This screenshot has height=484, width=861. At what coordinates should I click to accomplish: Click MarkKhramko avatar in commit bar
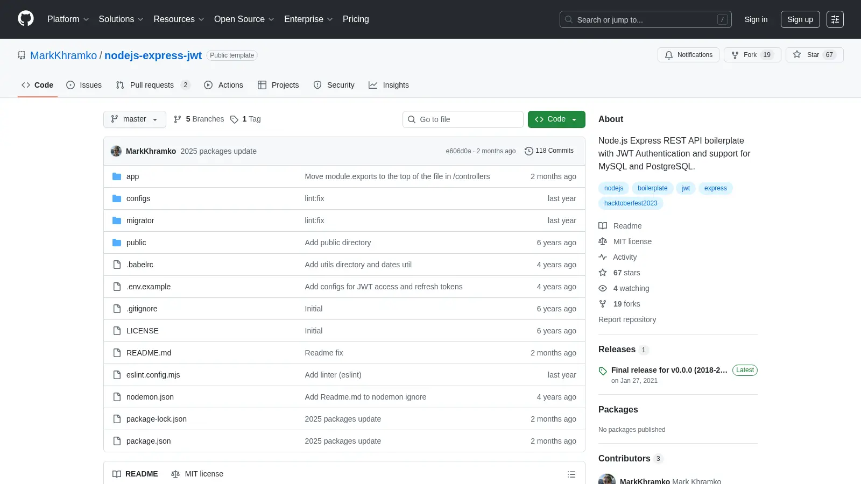pyautogui.click(x=116, y=151)
